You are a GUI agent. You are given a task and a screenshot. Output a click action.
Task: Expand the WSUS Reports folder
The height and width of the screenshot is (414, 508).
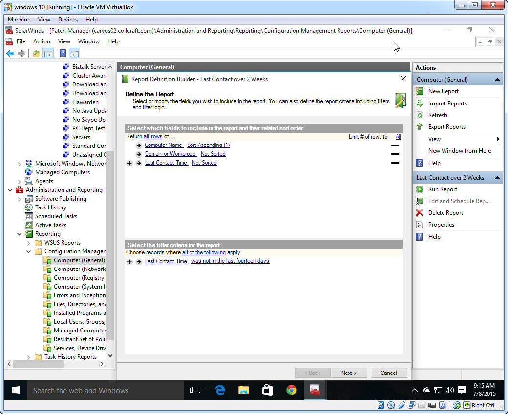[x=29, y=243]
